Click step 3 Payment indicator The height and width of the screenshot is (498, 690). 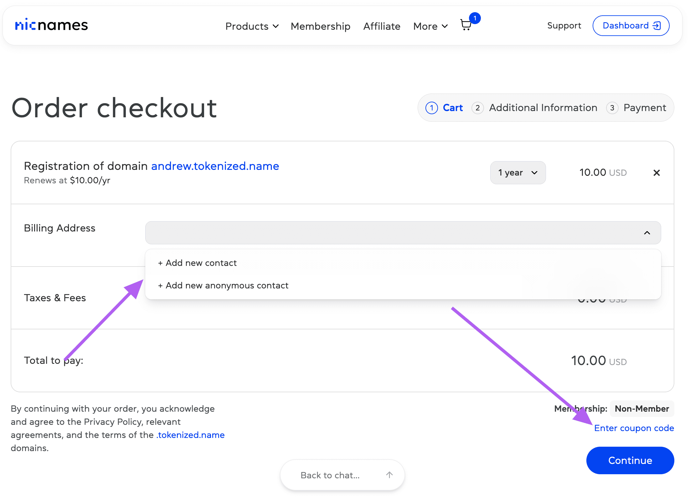(612, 108)
